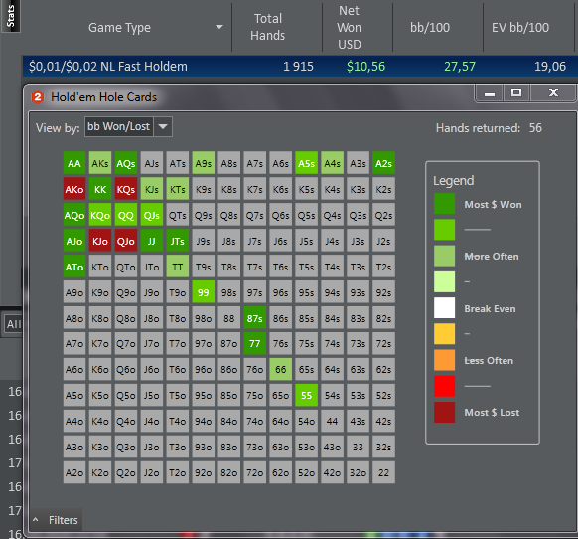Minimize the Hold'em Hole Cards window
Image resolution: width=578 pixels, height=539 pixels.
pos(490,93)
